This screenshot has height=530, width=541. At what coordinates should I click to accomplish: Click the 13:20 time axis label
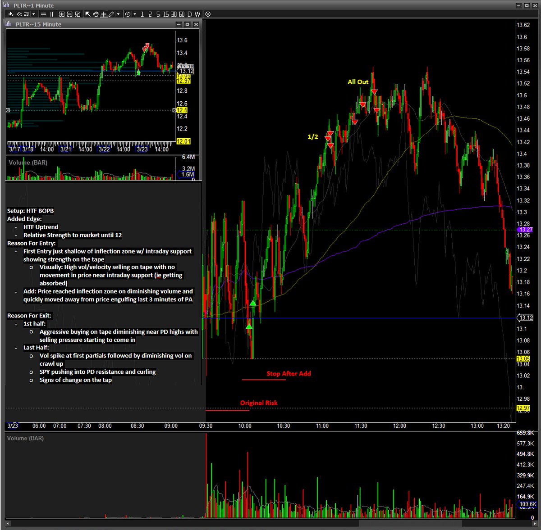point(503,426)
